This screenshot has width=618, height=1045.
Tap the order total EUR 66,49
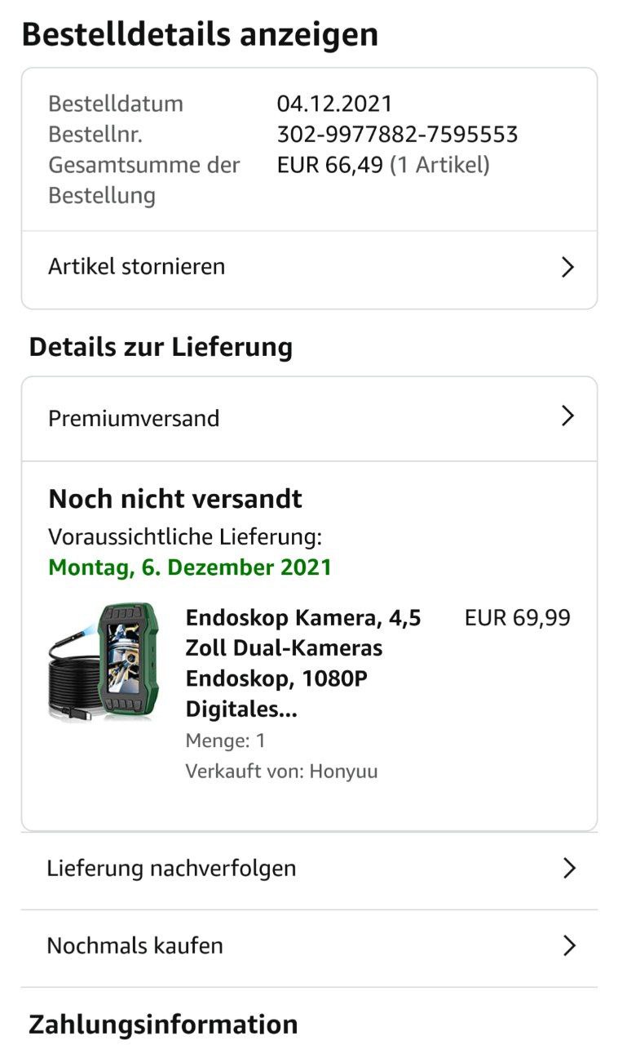pos(329,165)
